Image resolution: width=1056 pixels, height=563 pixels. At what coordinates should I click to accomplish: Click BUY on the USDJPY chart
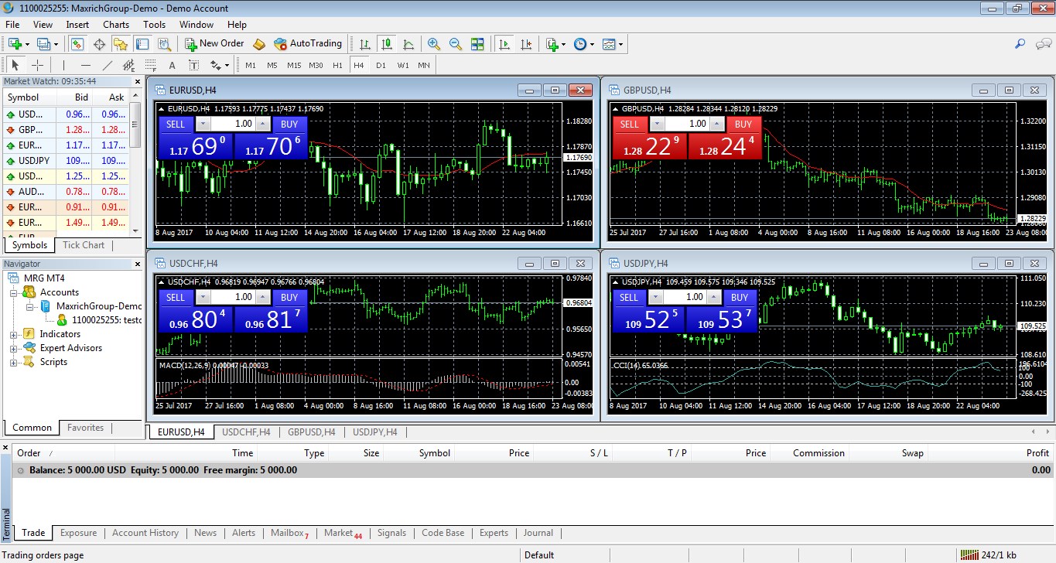coord(740,298)
